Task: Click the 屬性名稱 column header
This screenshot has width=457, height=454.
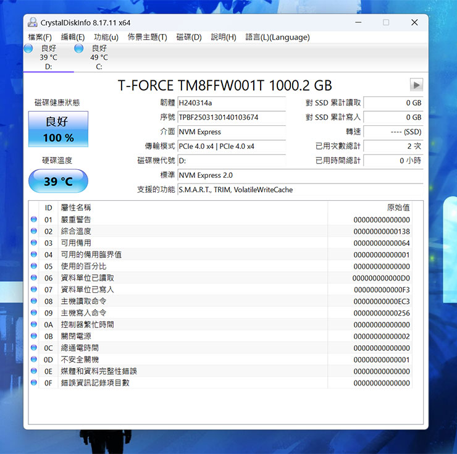Action: pos(193,208)
